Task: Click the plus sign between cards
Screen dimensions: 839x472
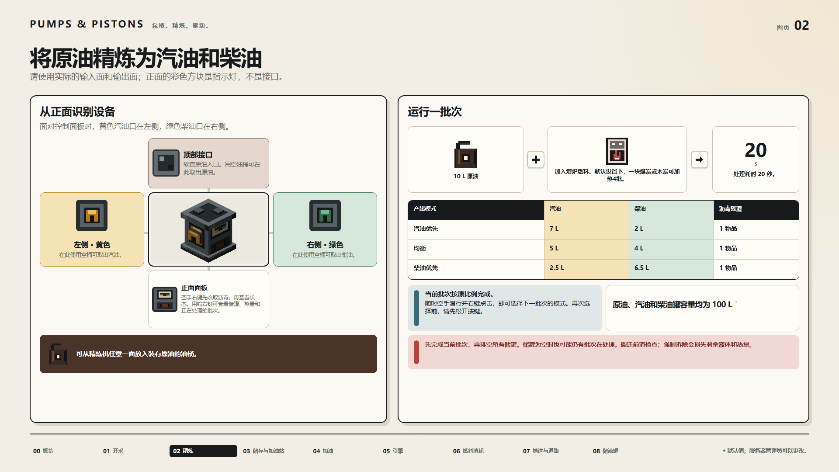Action: coord(536,160)
